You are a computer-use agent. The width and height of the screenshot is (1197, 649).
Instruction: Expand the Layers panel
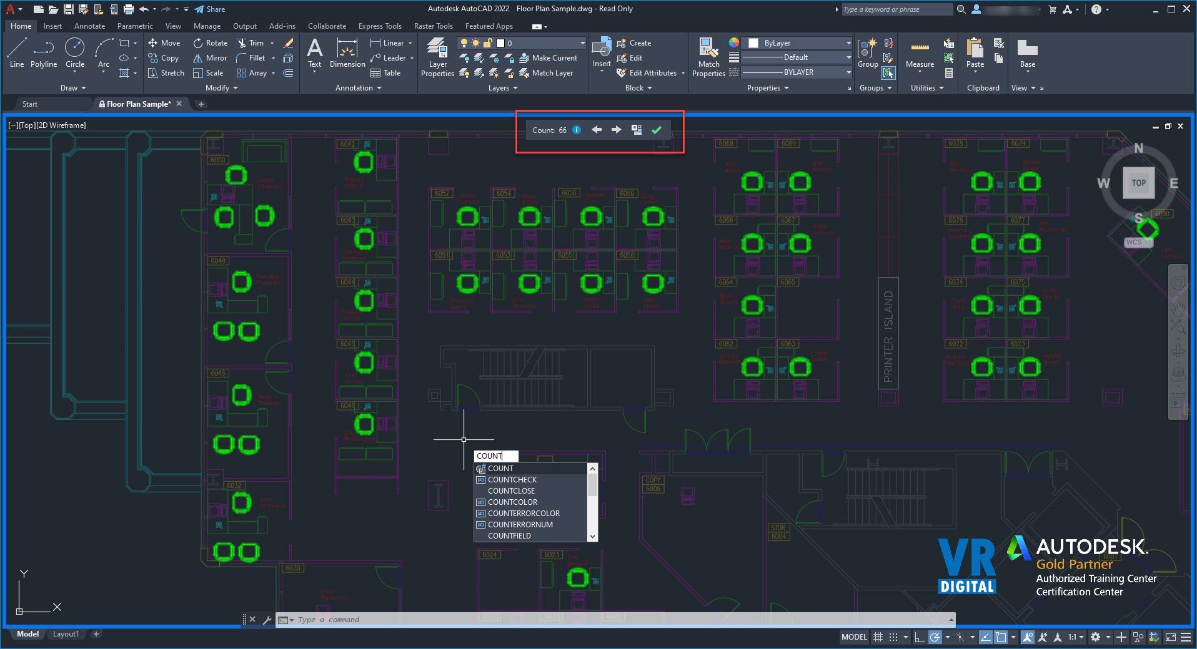pos(503,88)
